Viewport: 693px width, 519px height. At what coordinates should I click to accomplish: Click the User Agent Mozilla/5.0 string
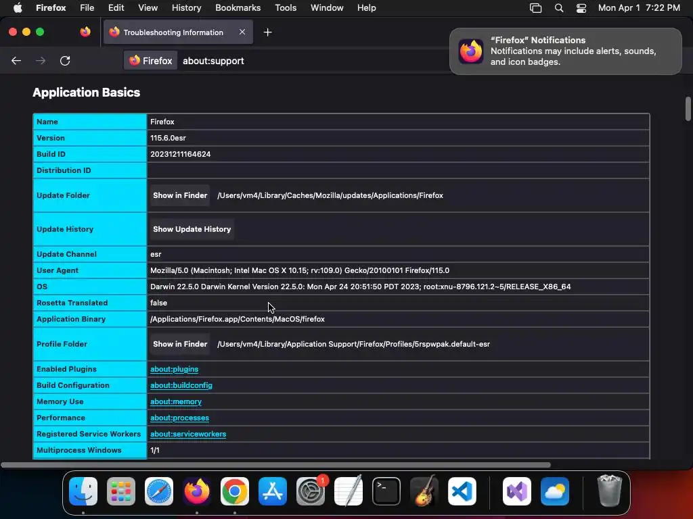tap(300, 270)
